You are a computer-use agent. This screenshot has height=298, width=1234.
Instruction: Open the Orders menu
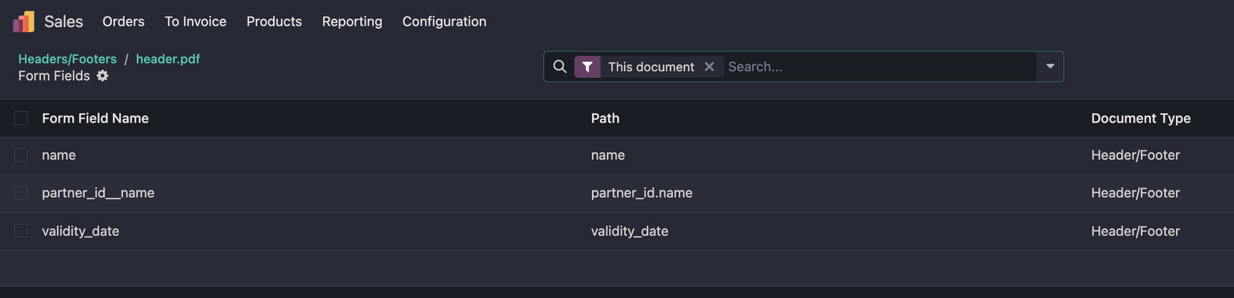pyautogui.click(x=123, y=22)
